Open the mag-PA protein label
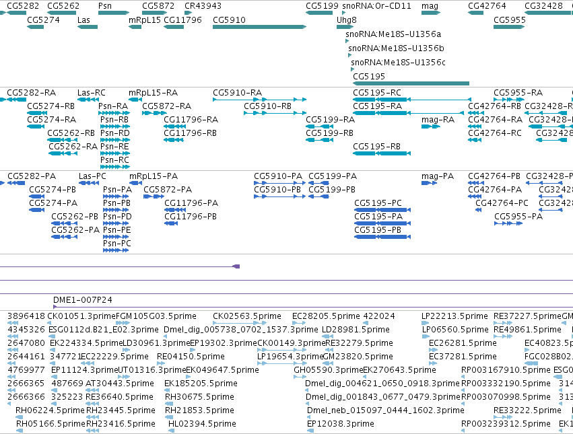The width and height of the screenshot is (573, 434). pyautogui.click(x=438, y=177)
